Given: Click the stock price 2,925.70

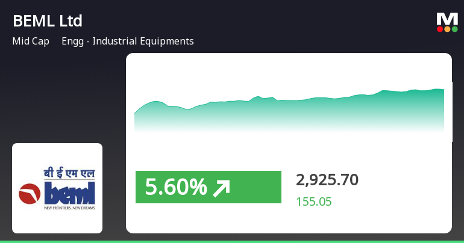Looking at the screenshot, I should (327, 180).
